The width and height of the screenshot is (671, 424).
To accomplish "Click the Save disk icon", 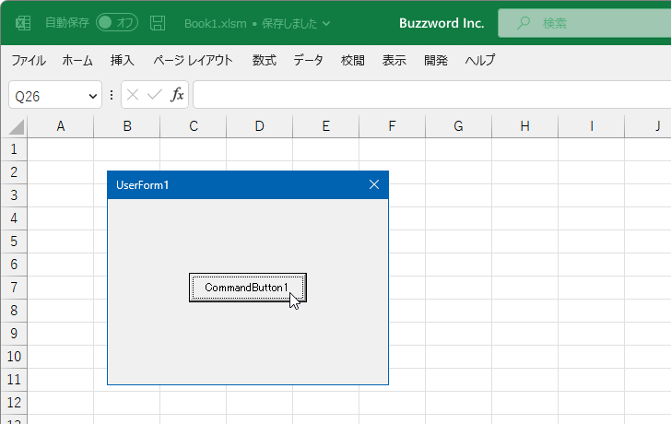I will [x=158, y=23].
